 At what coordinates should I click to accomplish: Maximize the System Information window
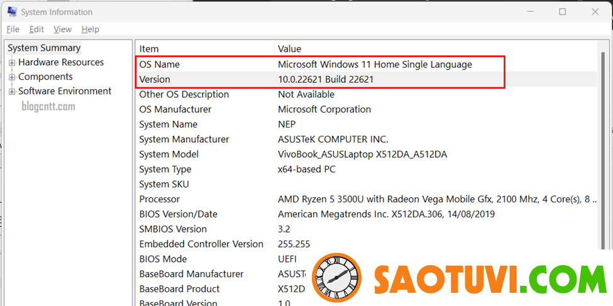(x=563, y=12)
